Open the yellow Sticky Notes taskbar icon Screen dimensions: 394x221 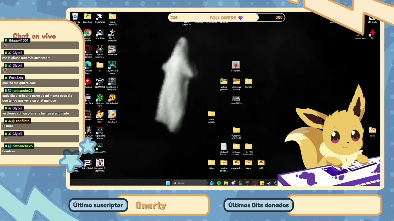[x=262, y=183]
